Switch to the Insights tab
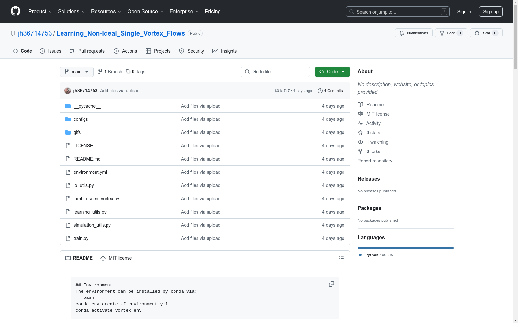The width and height of the screenshot is (518, 323). pyautogui.click(x=225, y=51)
